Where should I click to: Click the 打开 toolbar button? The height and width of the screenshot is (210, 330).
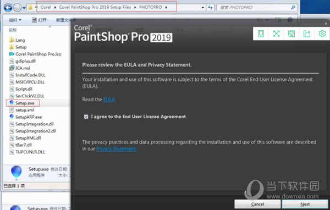39,20
